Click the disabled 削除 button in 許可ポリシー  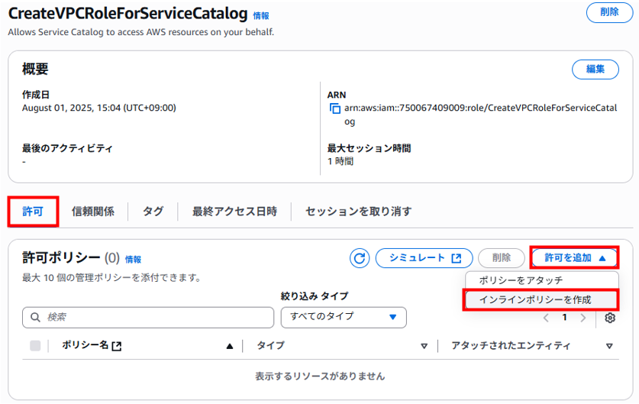coord(502,258)
